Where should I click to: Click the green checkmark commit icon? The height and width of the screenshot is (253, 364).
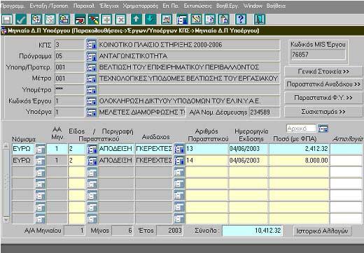21,20
